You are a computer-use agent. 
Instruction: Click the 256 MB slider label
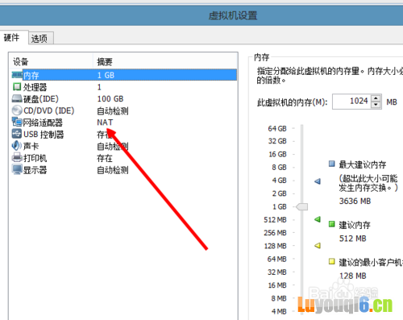coord(275,233)
